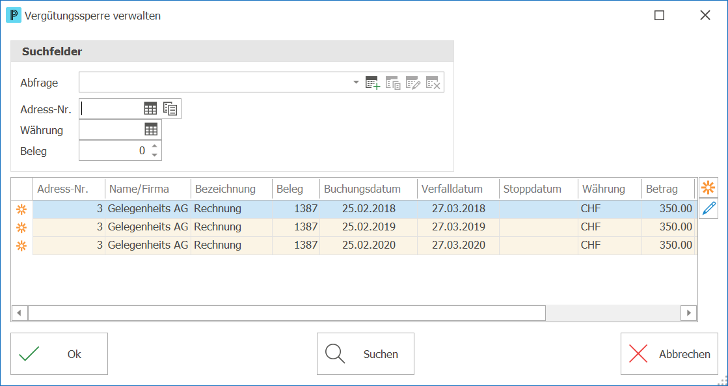Expand the Abfrage dropdown arrow

coord(356,83)
